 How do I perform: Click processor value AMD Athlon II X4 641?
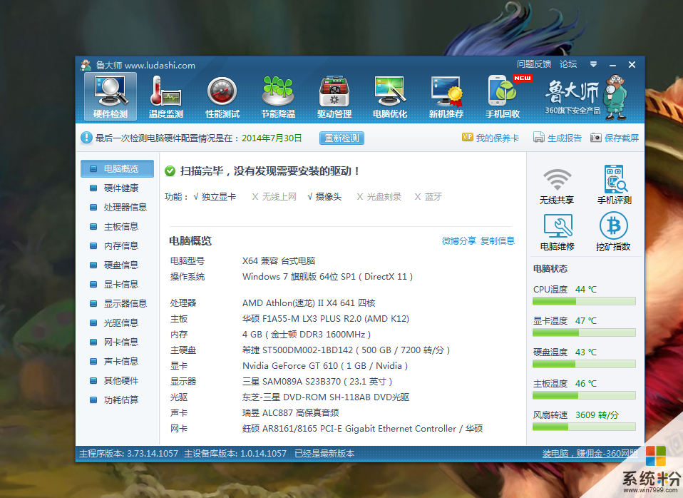309,303
